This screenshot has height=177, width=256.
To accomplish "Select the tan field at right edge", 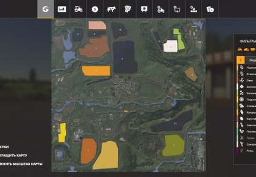I will [191, 74].
